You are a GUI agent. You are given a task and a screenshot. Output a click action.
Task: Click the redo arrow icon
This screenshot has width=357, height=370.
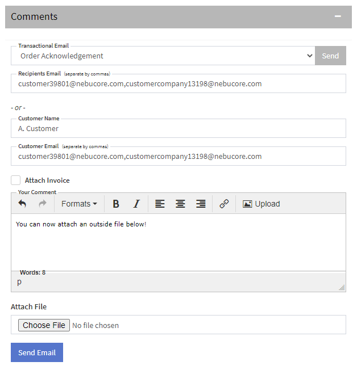coord(43,204)
